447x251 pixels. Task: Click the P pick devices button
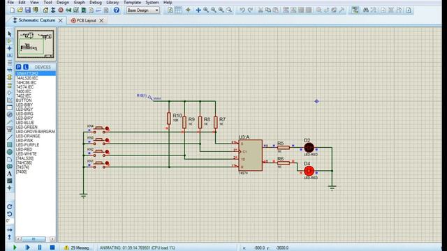point(19,67)
